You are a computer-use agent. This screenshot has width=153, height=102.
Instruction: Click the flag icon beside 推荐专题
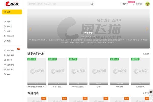coord(5,55)
